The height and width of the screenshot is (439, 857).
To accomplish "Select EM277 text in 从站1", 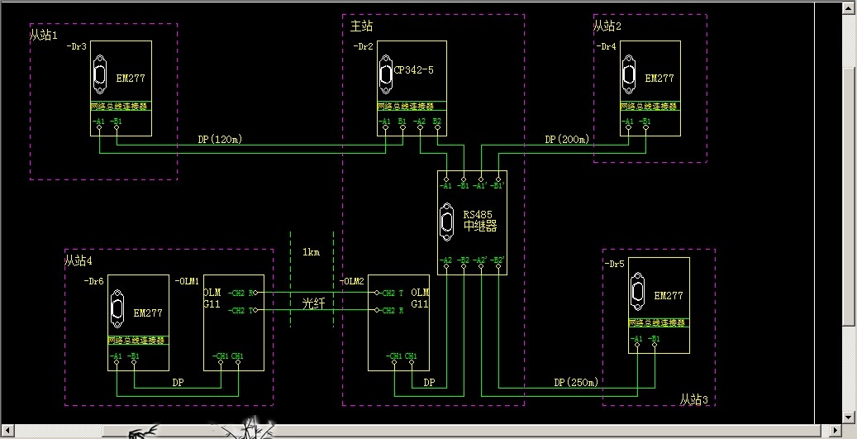I will click(131, 79).
